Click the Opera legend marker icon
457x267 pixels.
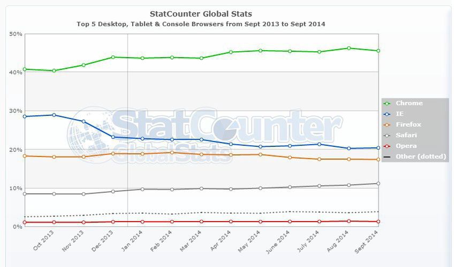click(387, 146)
